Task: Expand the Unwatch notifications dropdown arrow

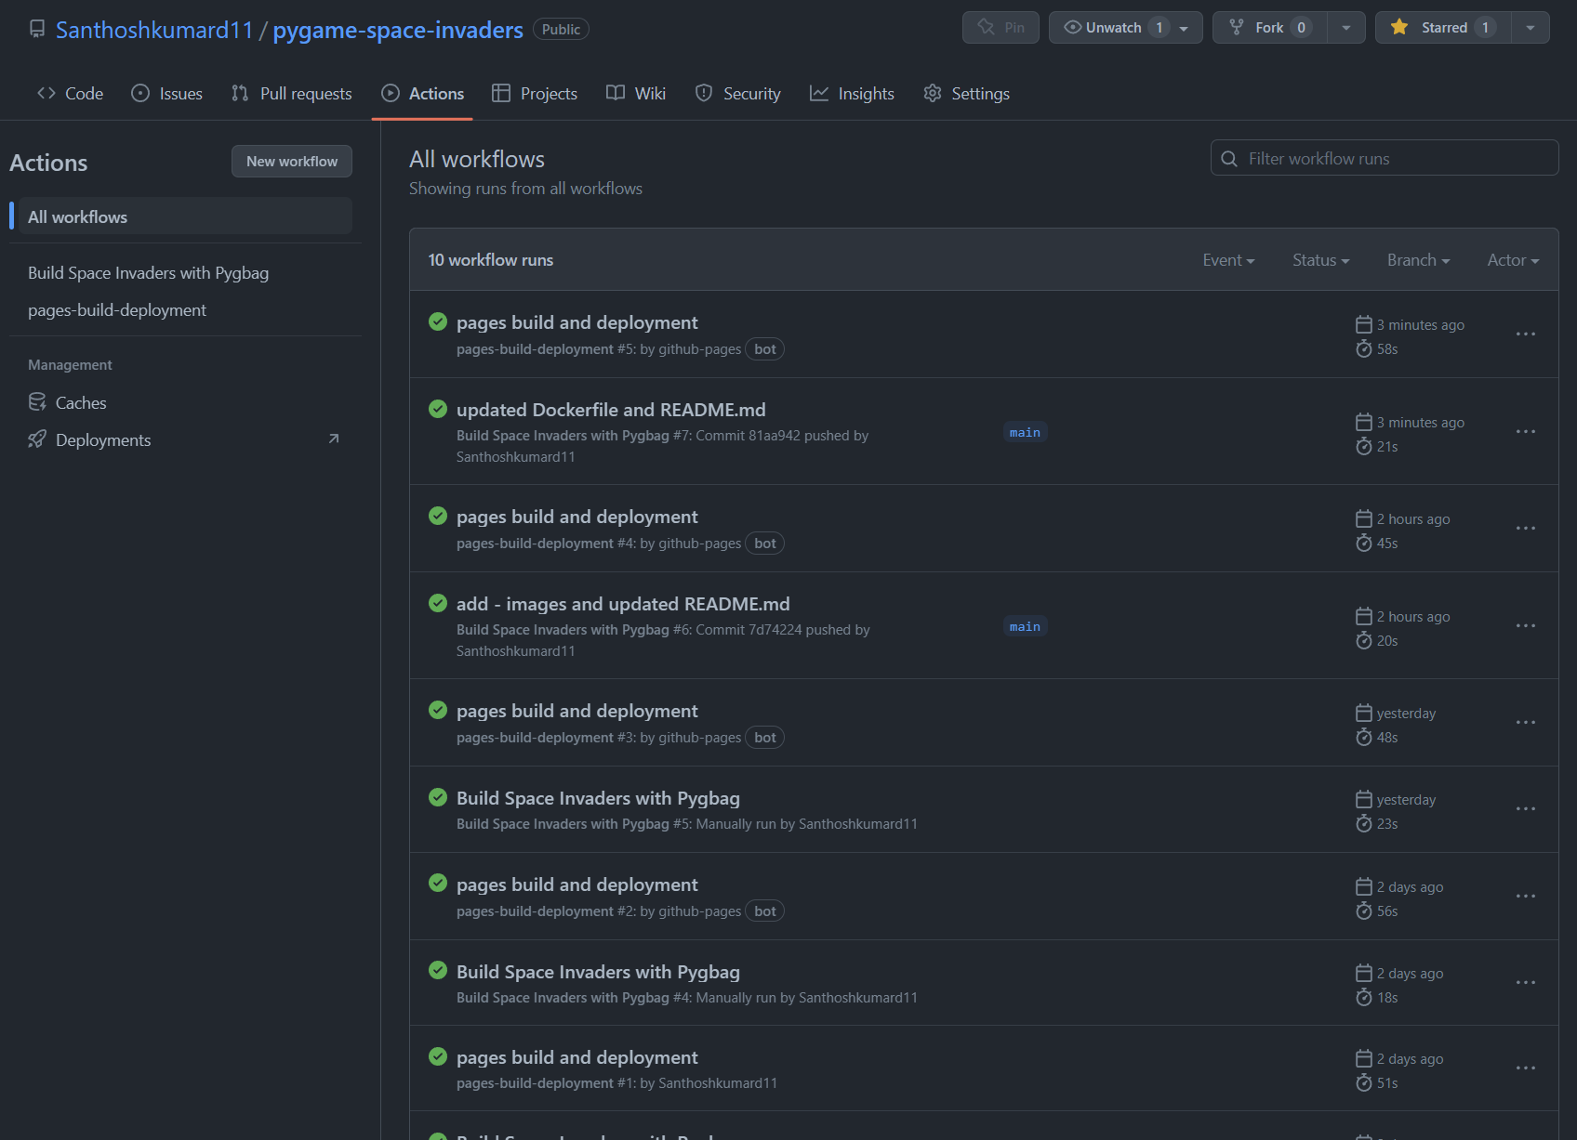Action: point(1185,28)
